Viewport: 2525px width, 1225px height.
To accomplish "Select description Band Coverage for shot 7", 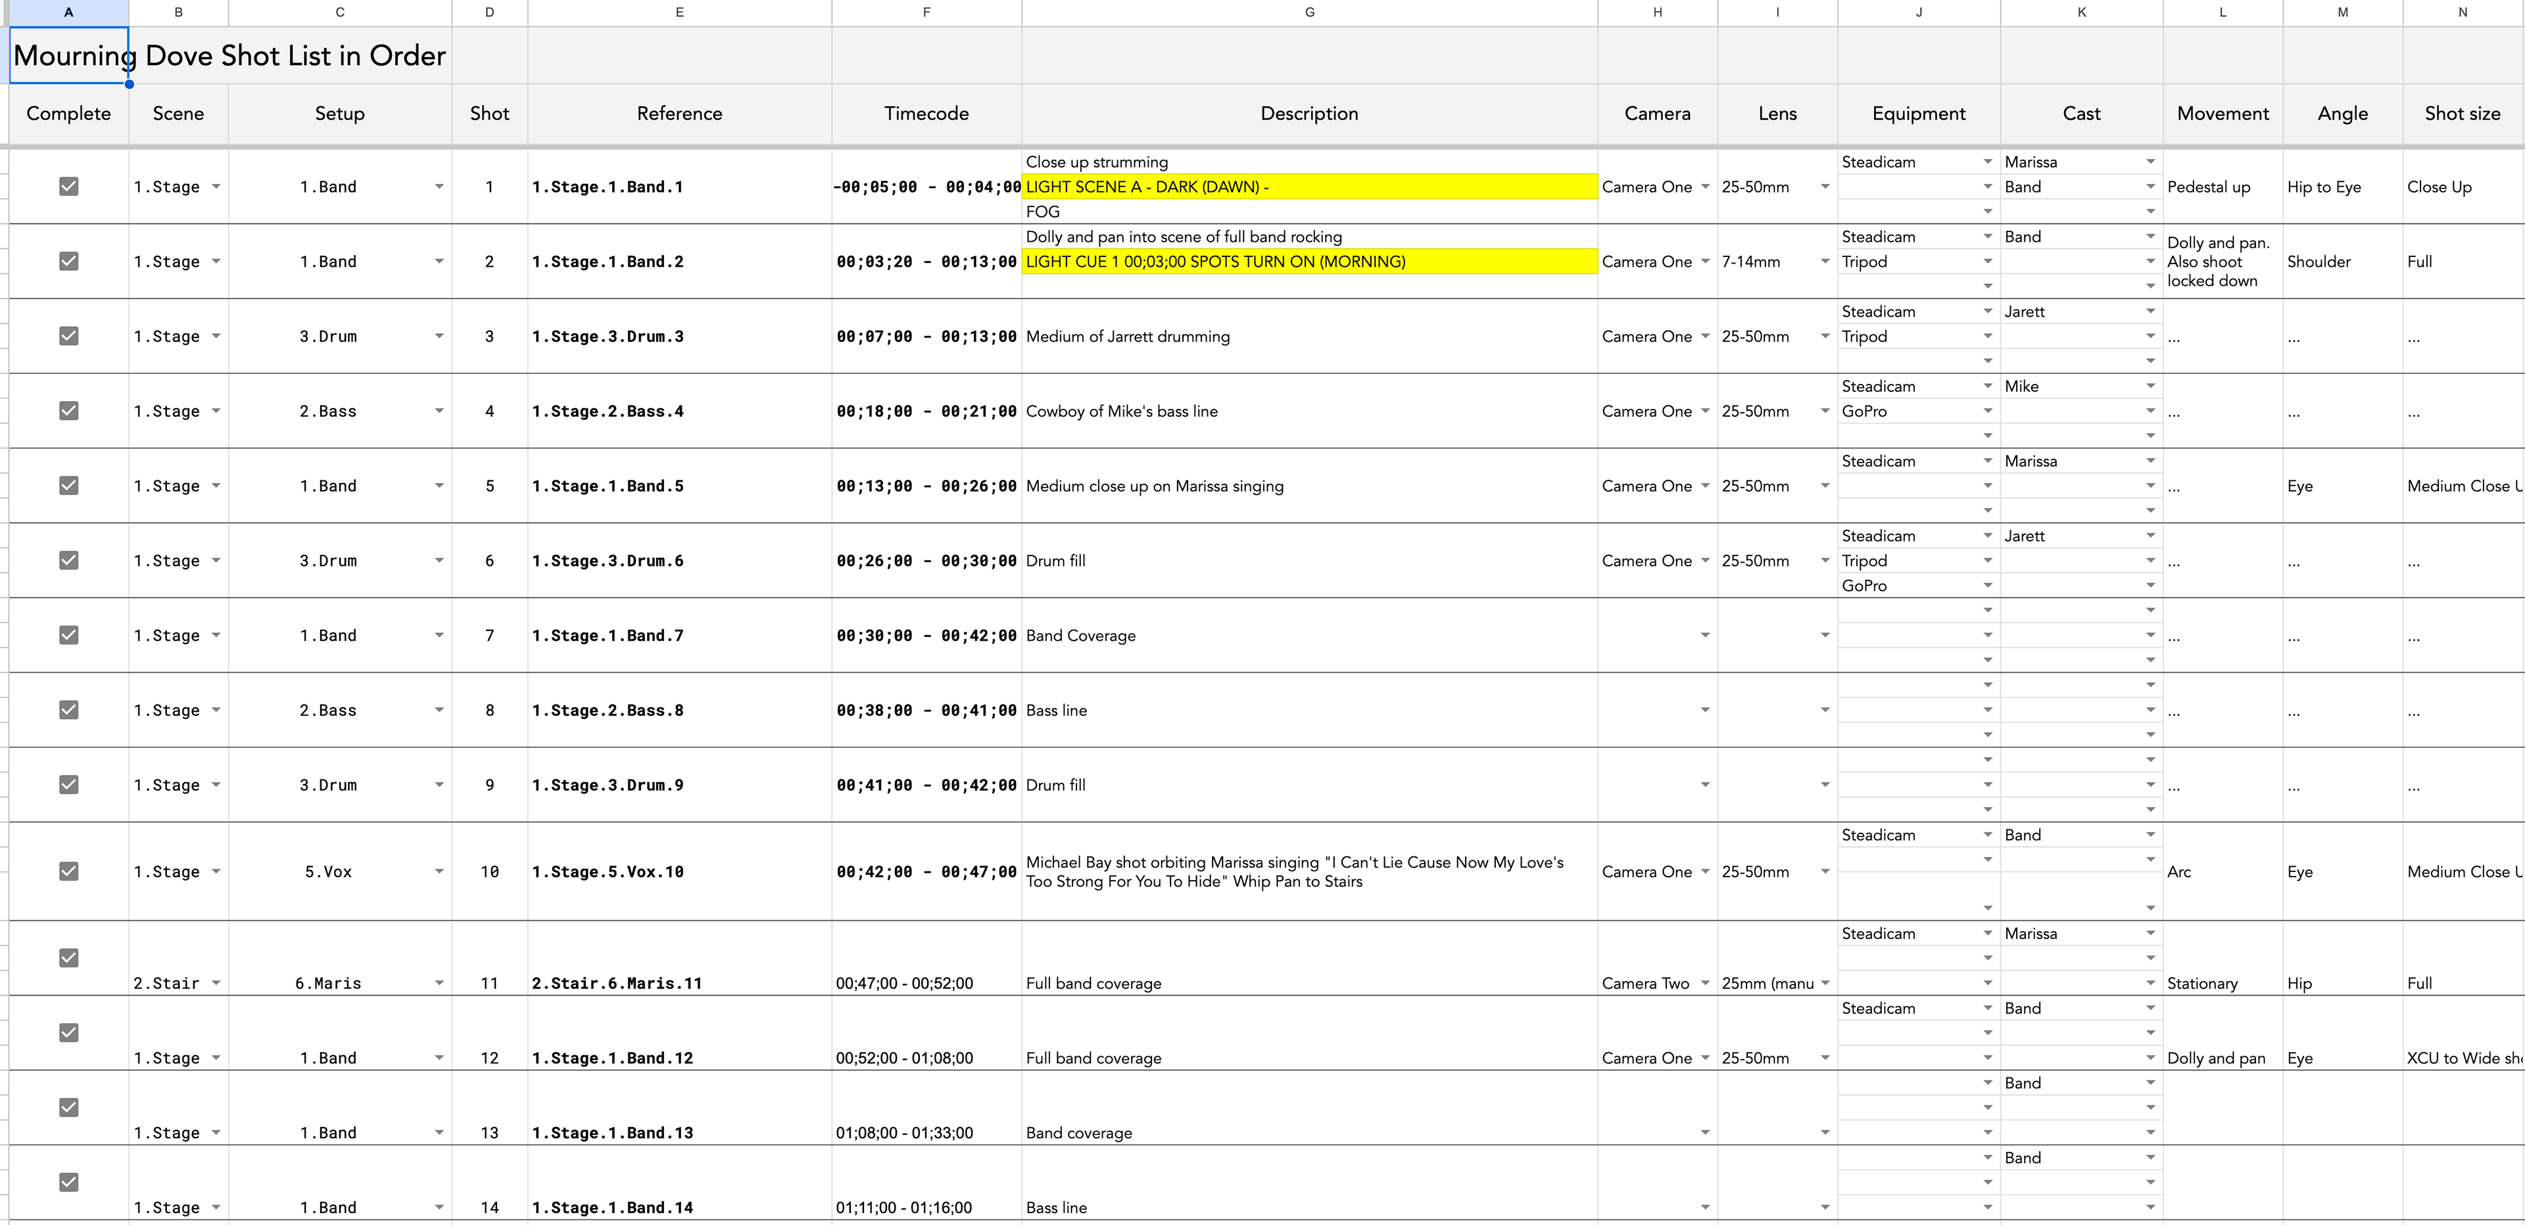I will 1310,635.
